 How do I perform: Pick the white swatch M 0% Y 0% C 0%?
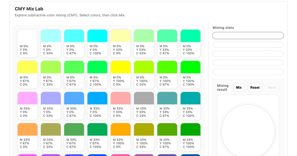tap(27, 43)
